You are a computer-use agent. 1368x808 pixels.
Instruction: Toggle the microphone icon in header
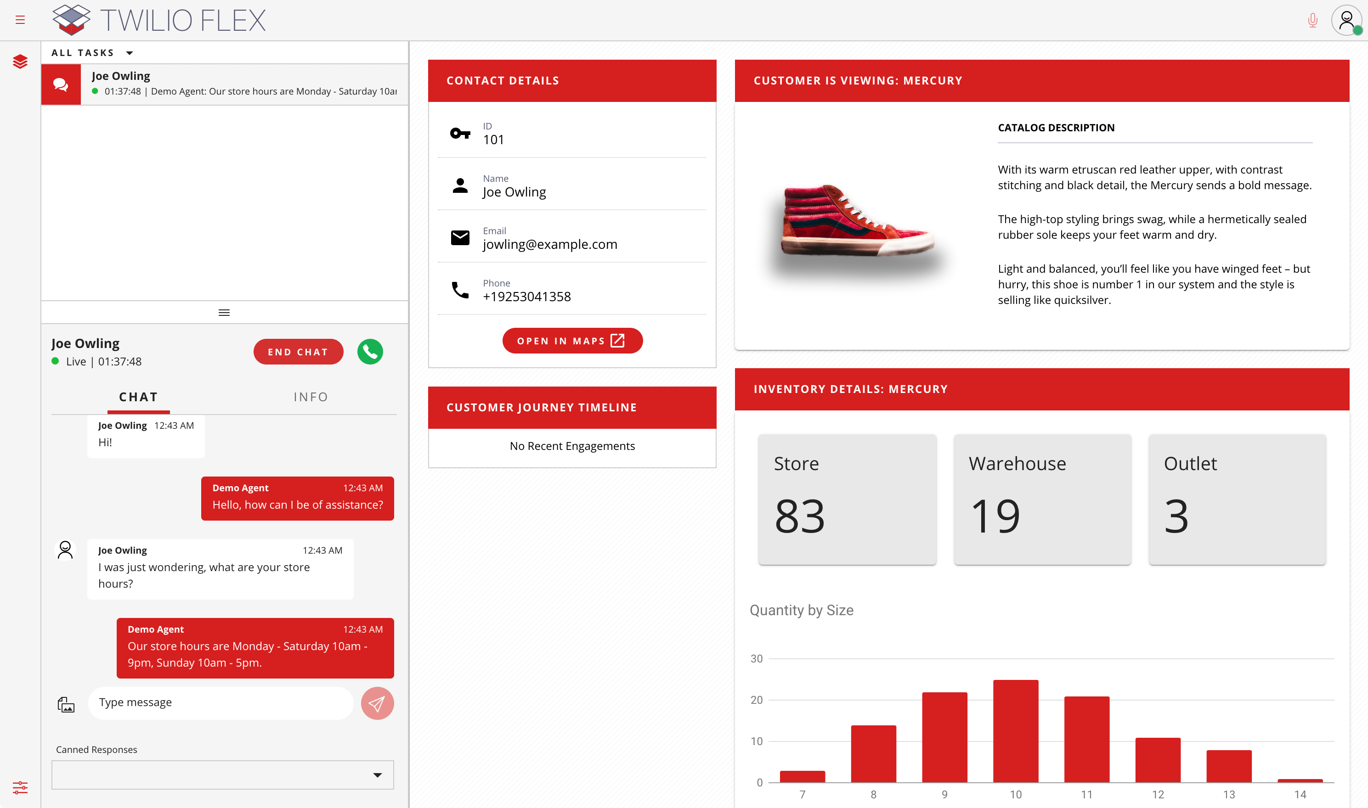(1312, 20)
